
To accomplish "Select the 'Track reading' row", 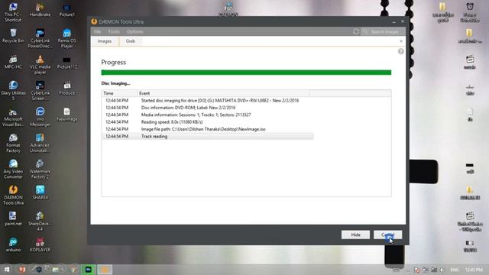I will 208,136.
